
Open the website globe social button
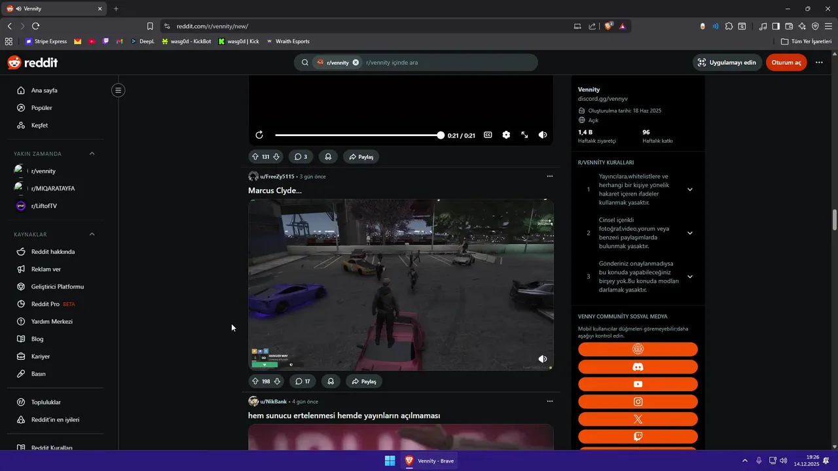tap(638, 349)
